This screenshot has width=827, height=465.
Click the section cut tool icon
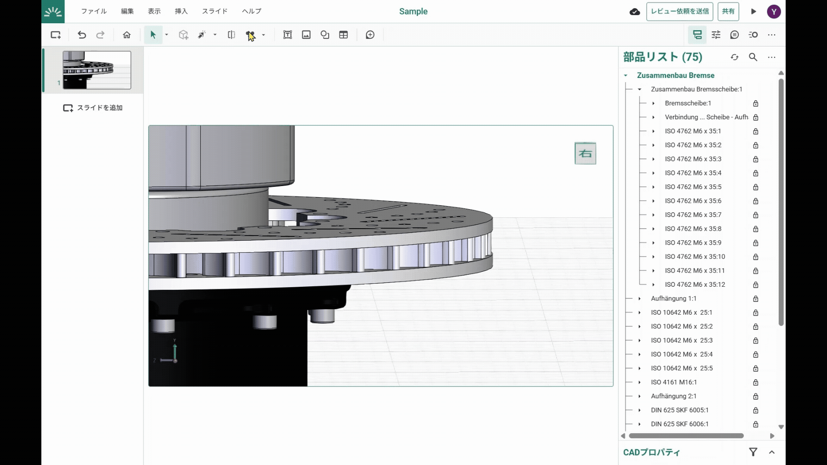[231, 35]
